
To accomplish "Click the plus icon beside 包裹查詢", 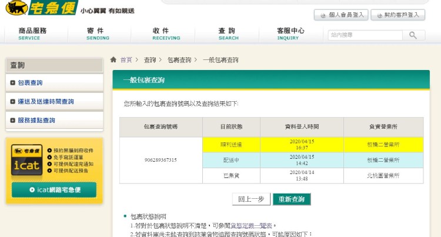I will (x=12, y=83).
